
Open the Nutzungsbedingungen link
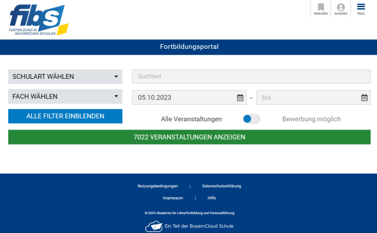point(158,186)
